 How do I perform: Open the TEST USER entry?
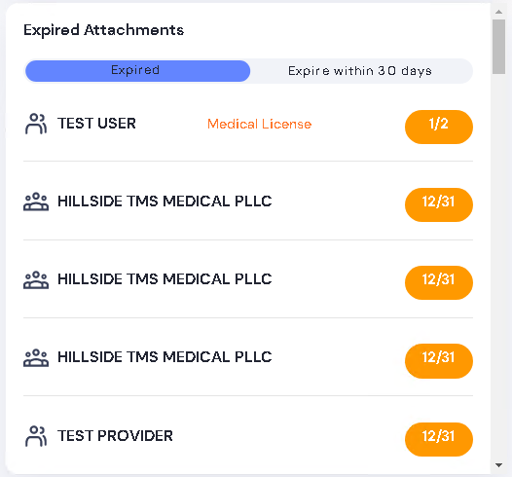[x=96, y=124]
